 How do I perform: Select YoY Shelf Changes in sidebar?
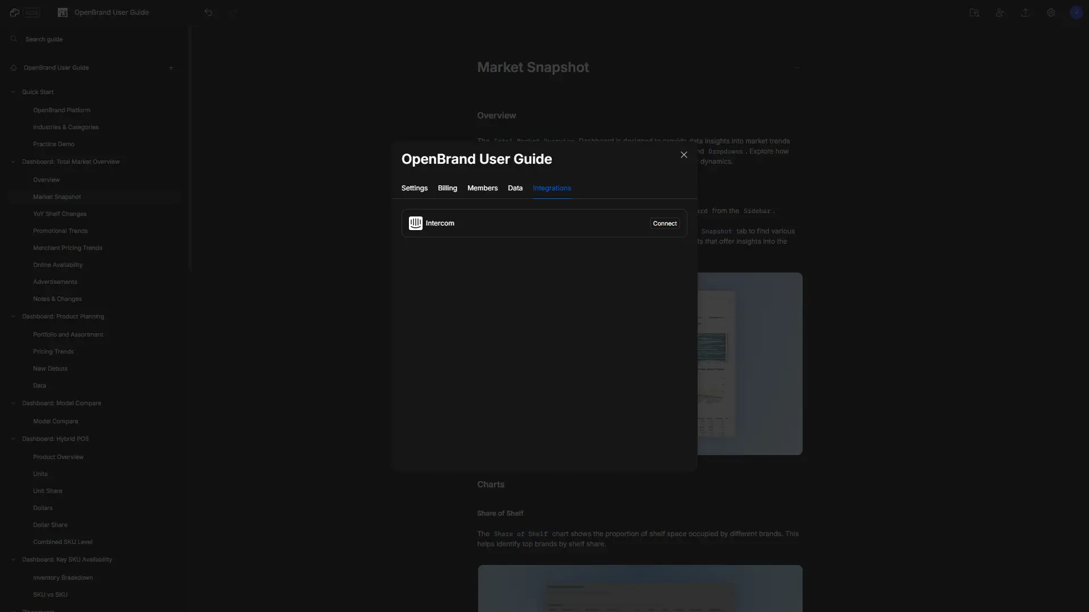(x=60, y=214)
